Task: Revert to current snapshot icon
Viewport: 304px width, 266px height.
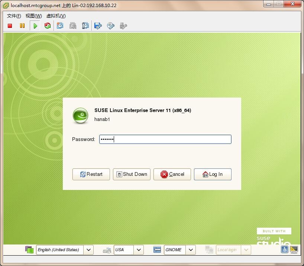Action: 73,26
